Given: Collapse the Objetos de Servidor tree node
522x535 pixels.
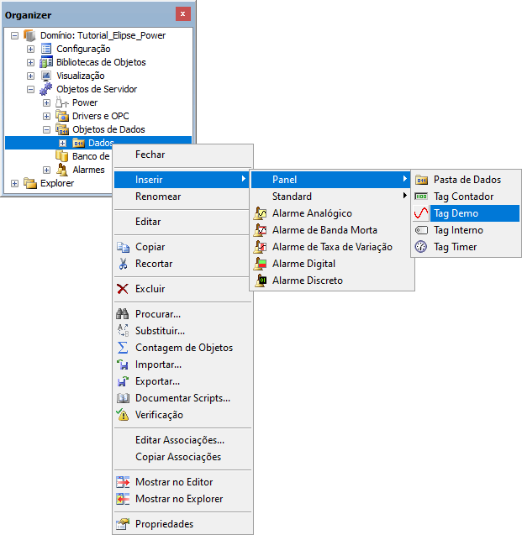Looking at the screenshot, I should (31, 89).
